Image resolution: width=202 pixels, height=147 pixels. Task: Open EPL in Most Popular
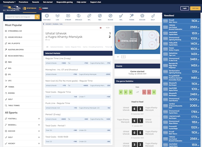click(22, 74)
